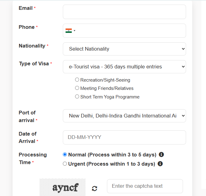Choose Meeting Friends/Relatives radio button
The image size is (206, 196).
[77, 88]
